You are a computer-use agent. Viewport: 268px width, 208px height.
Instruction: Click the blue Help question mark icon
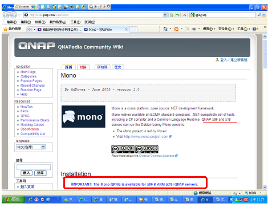click(254, 29)
